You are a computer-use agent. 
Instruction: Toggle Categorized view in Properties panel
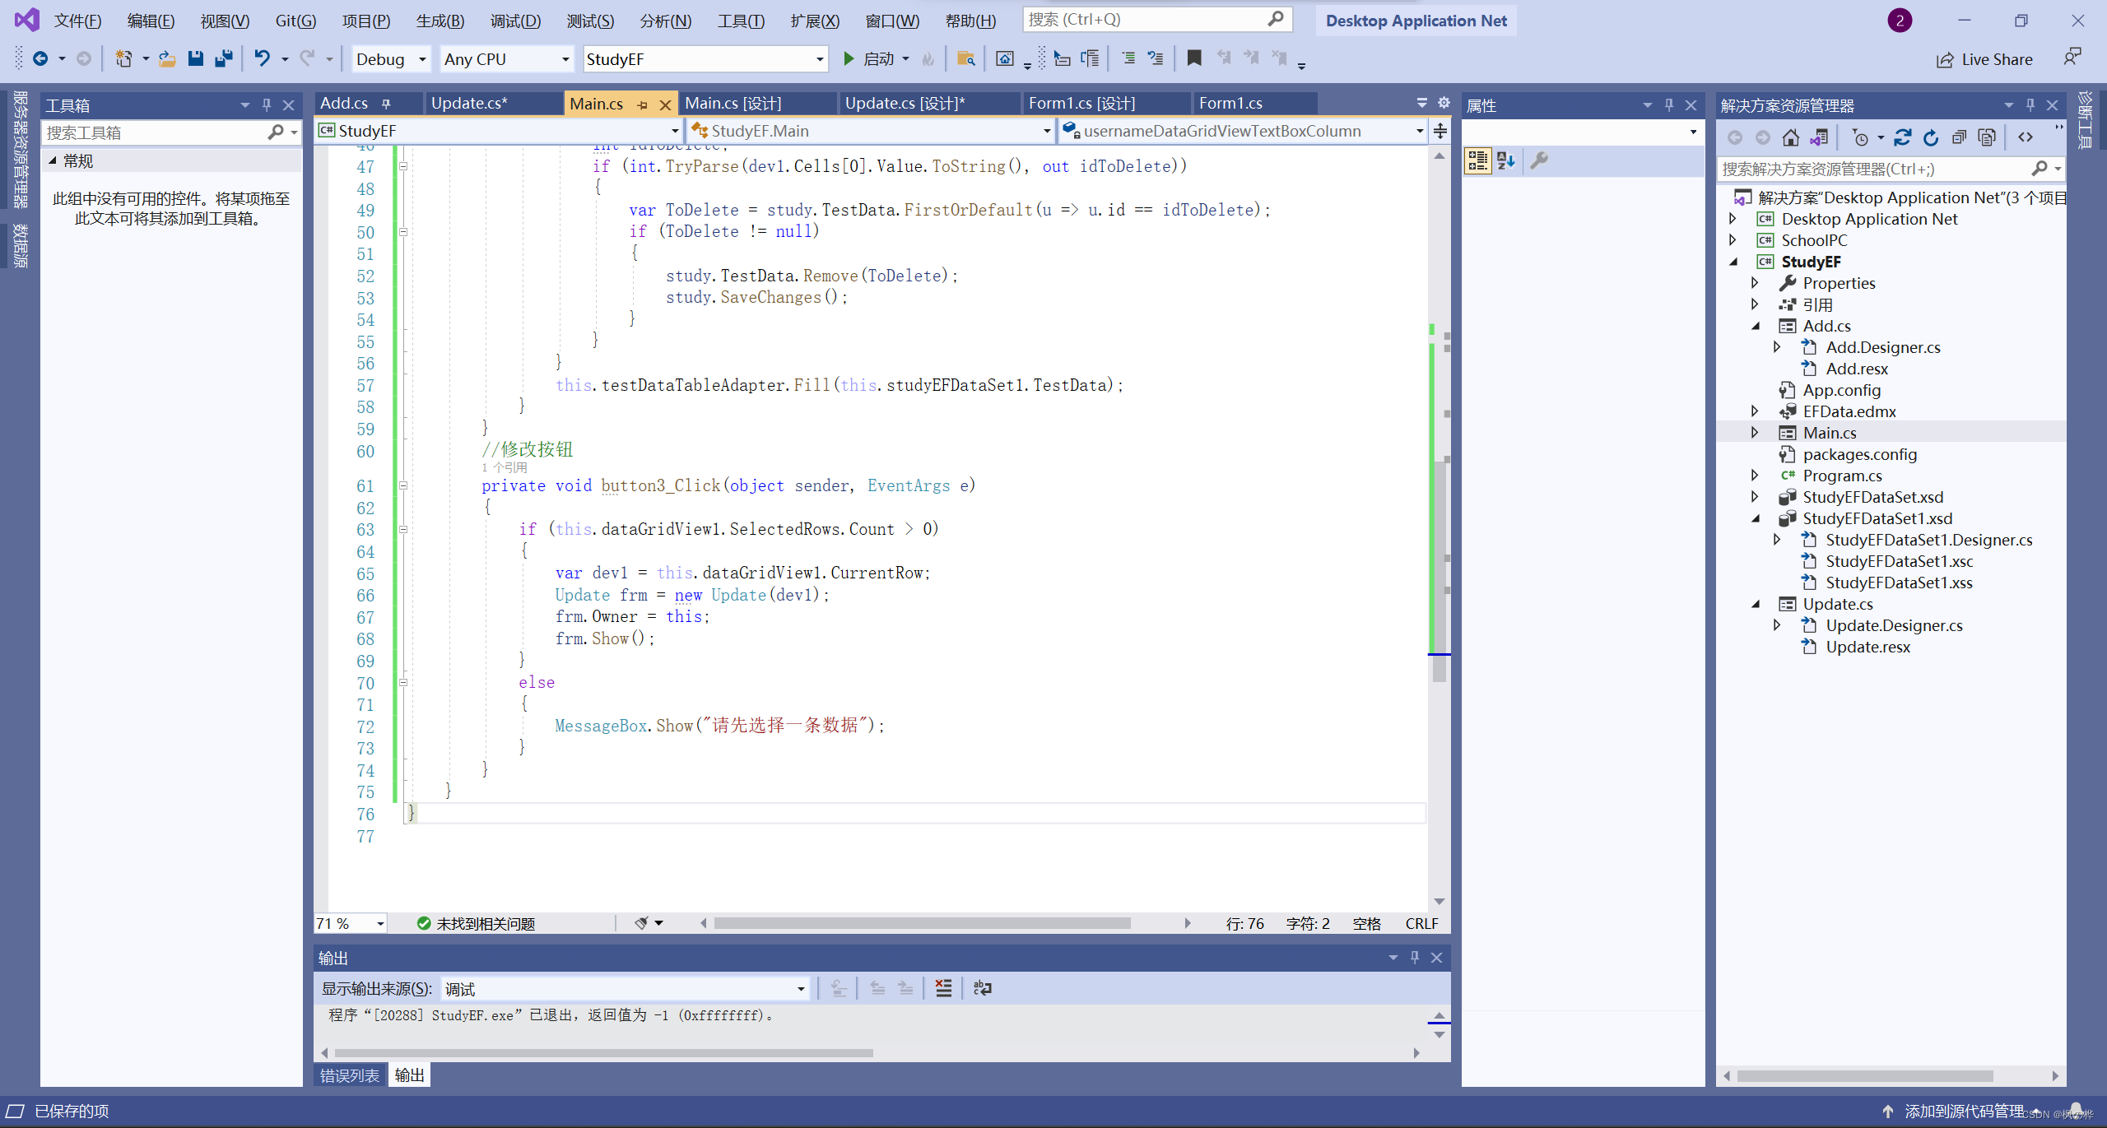[x=1477, y=160]
